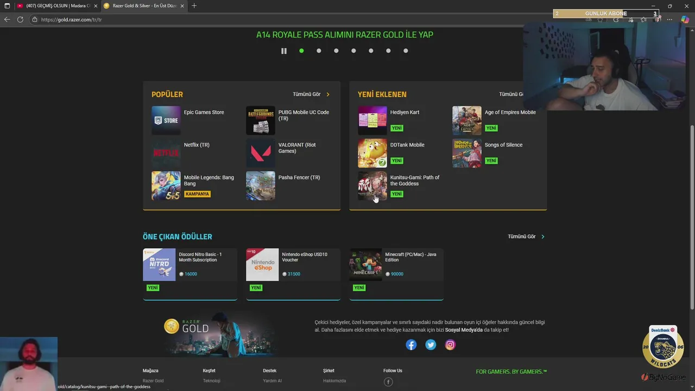The width and height of the screenshot is (695, 391).
Task: Open the VALORANT logo icon
Action: pyautogui.click(x=261, y=153)
